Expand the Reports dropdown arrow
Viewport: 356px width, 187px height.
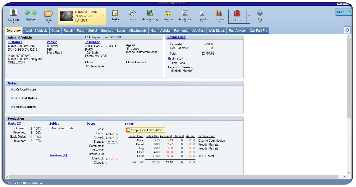[202, 23]
